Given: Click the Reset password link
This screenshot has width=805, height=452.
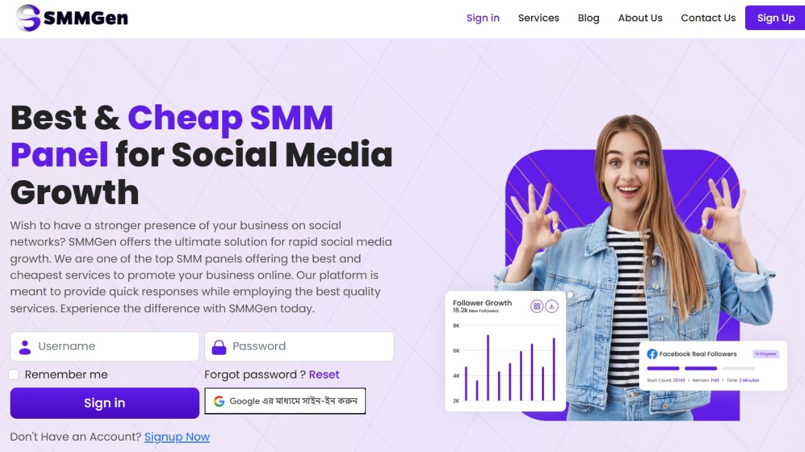Looking at the screenshot, I should [324, 375].
